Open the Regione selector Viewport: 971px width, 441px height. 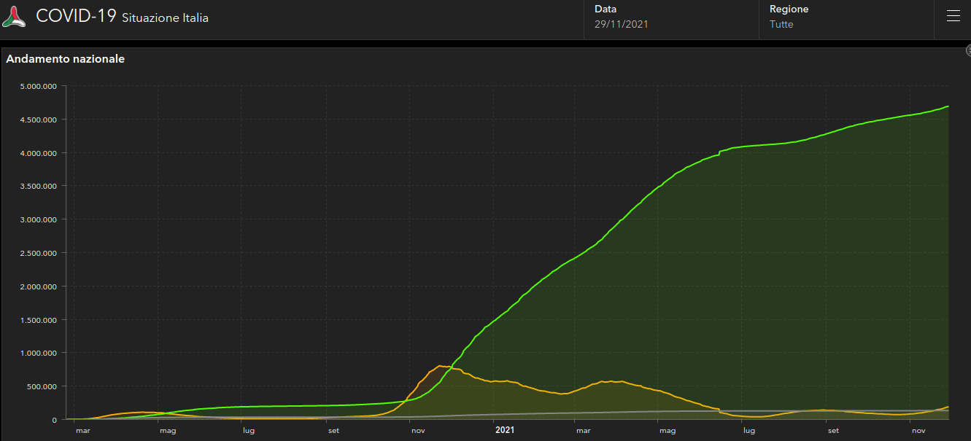pyautogui.click(x=846, y=17)
